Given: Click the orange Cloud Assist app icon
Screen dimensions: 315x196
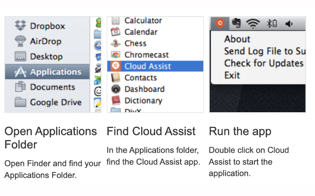Looking at the screenshot, I should tap(116, 66).
